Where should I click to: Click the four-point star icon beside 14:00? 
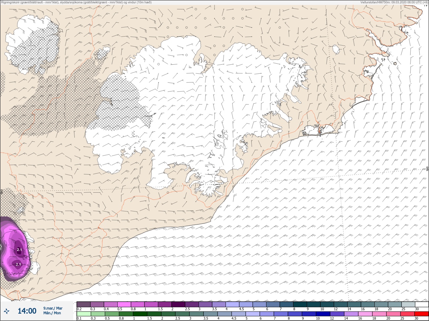pyautogui.click(x=6, y=311)
